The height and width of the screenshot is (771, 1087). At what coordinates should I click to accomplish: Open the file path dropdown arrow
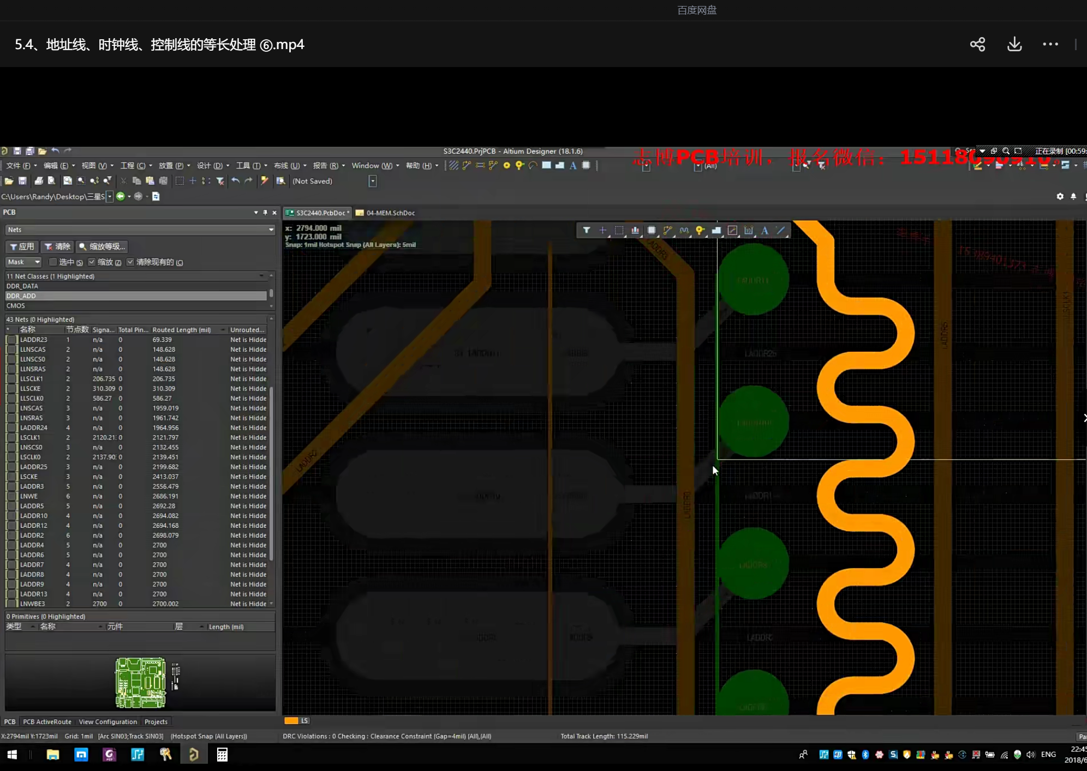tap(110, 196)
